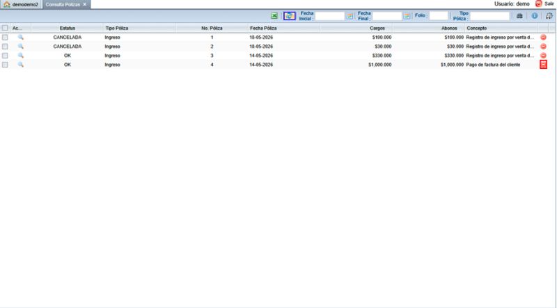The image size is (557, 308).
Task: Click the Salir link
Action: coord(549,4)
